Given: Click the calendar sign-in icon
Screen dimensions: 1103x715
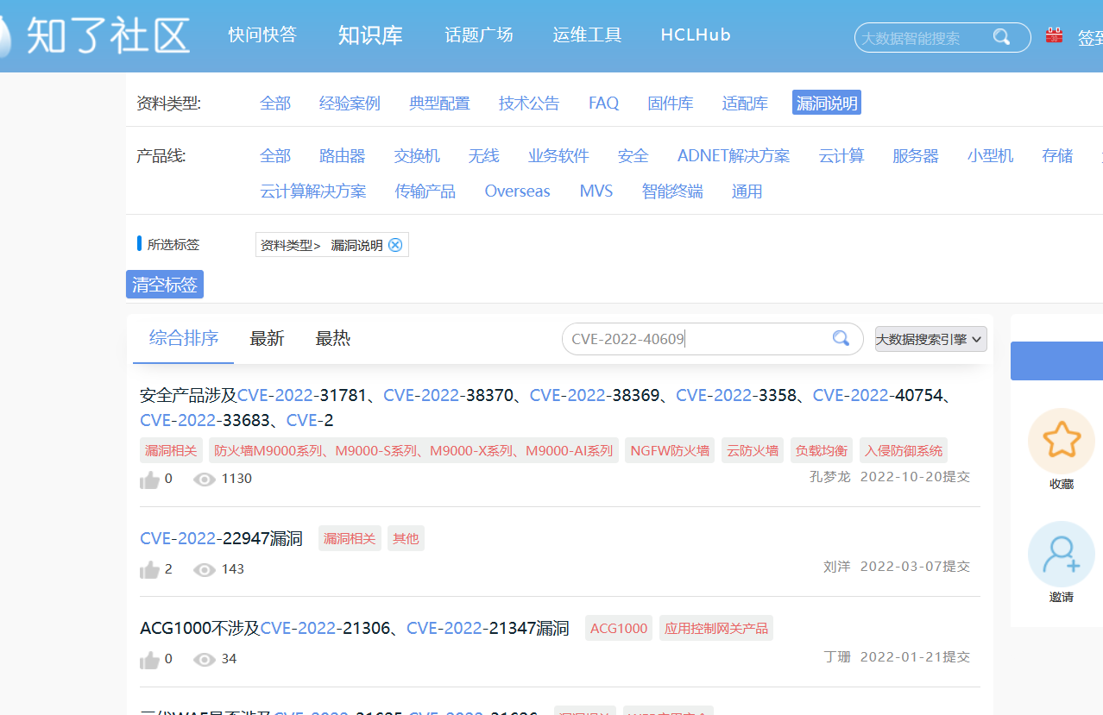Looking at the screenshot, I should point(1054,35).
